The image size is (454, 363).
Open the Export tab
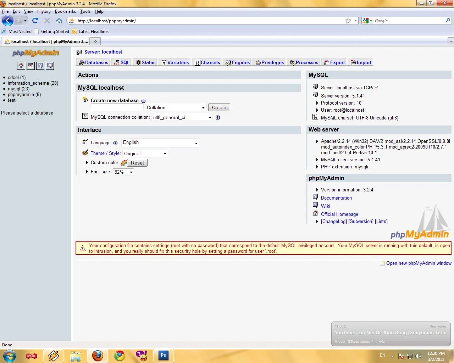334,63
